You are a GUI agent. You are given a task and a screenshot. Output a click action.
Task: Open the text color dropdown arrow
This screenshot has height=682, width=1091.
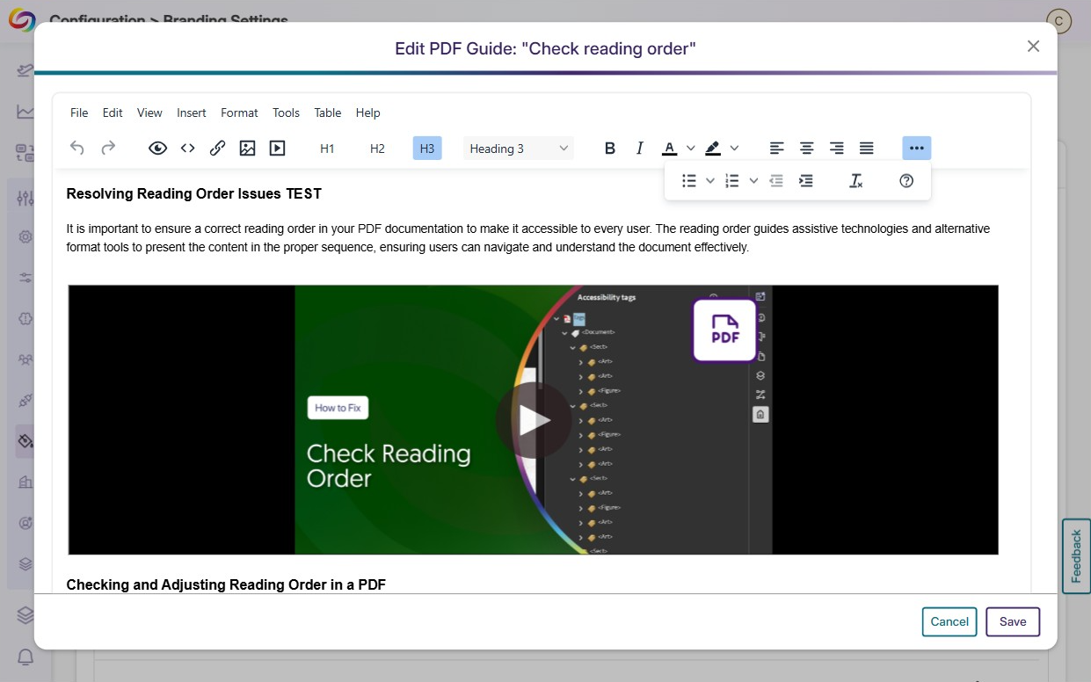click(x=691, y=149)
